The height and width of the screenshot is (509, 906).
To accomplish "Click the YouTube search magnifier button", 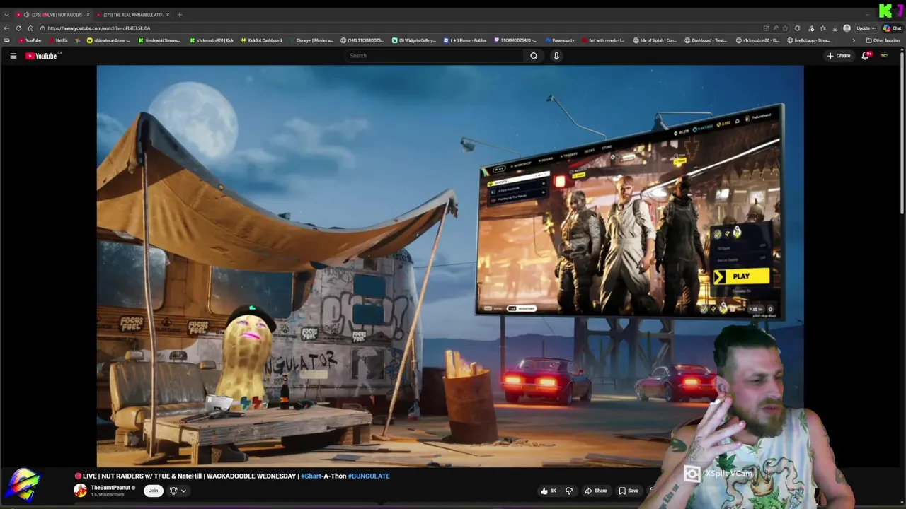I will [534, 56].
